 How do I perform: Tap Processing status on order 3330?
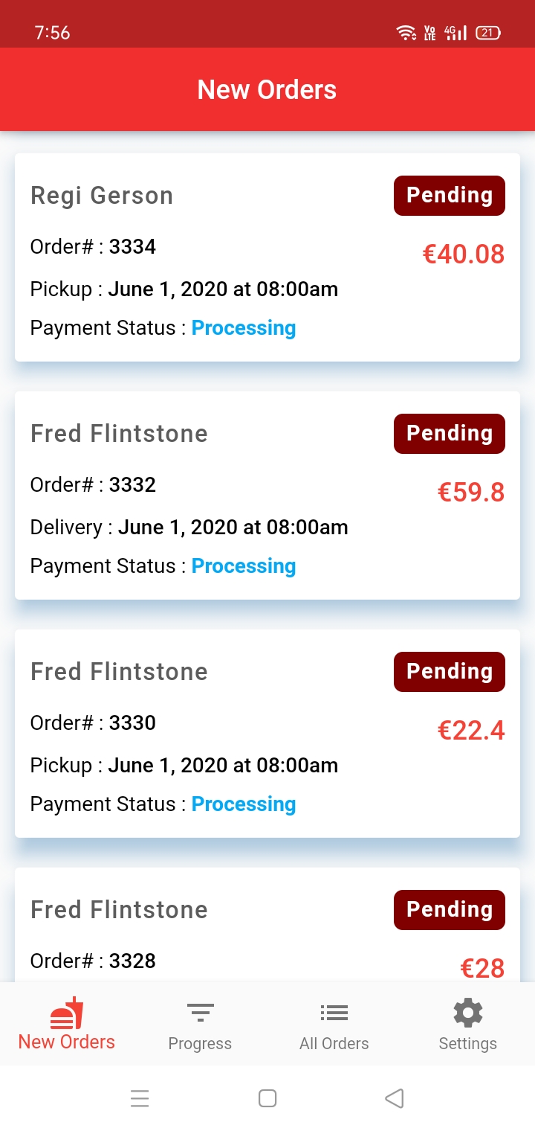tap(244, 804)
